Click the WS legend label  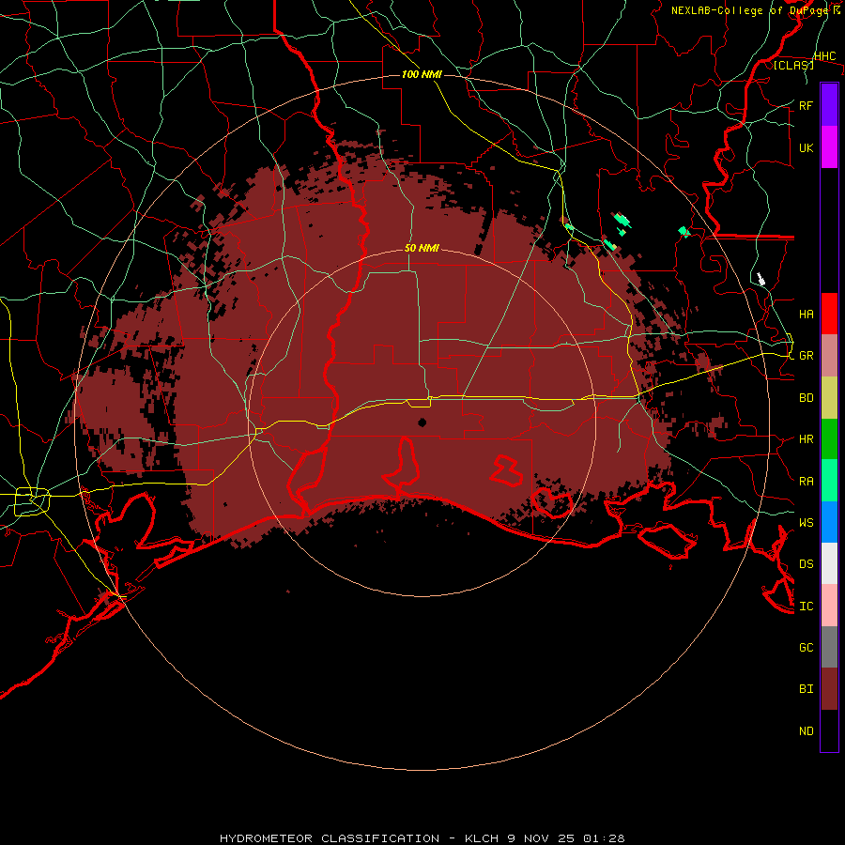[x=806, y=523]
